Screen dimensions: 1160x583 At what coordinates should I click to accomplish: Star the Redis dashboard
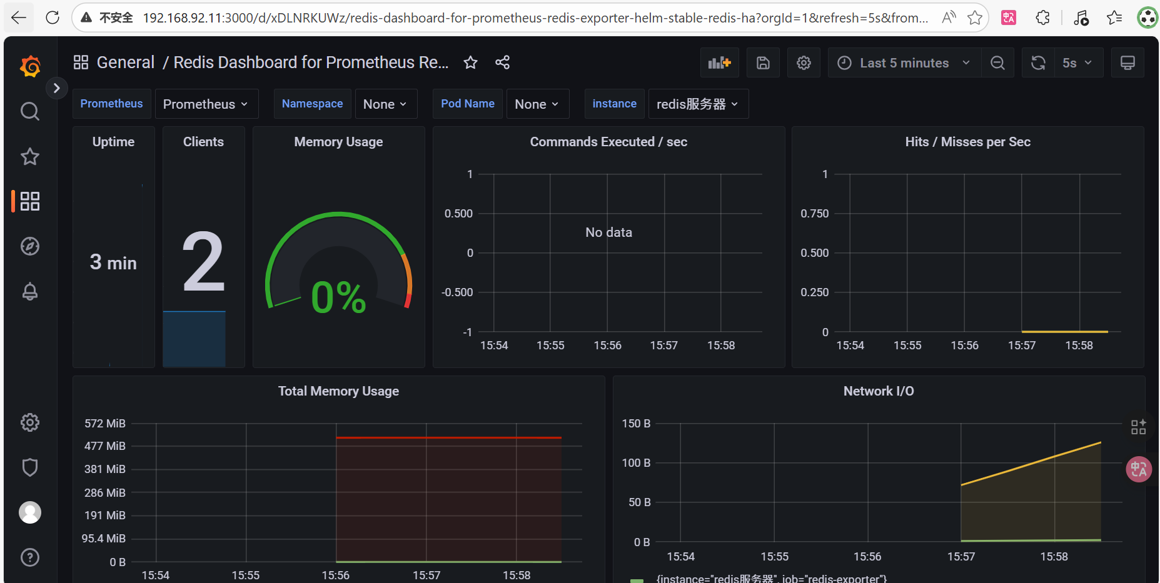click(471, 62)
